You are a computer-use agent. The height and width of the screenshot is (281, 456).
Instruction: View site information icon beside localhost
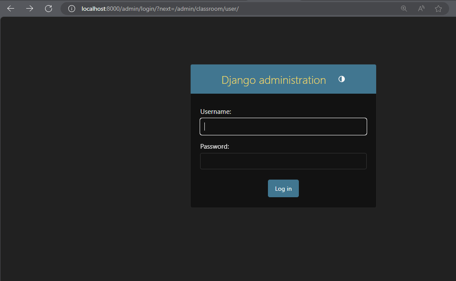point(72,9)
